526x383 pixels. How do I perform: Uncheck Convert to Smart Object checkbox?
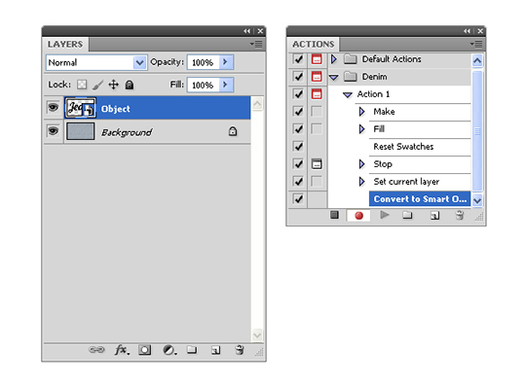tap(298, 199)
